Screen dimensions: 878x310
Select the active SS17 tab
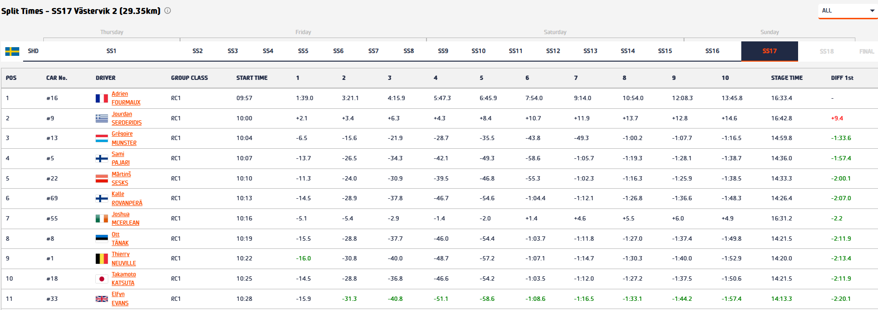point(769,51)
